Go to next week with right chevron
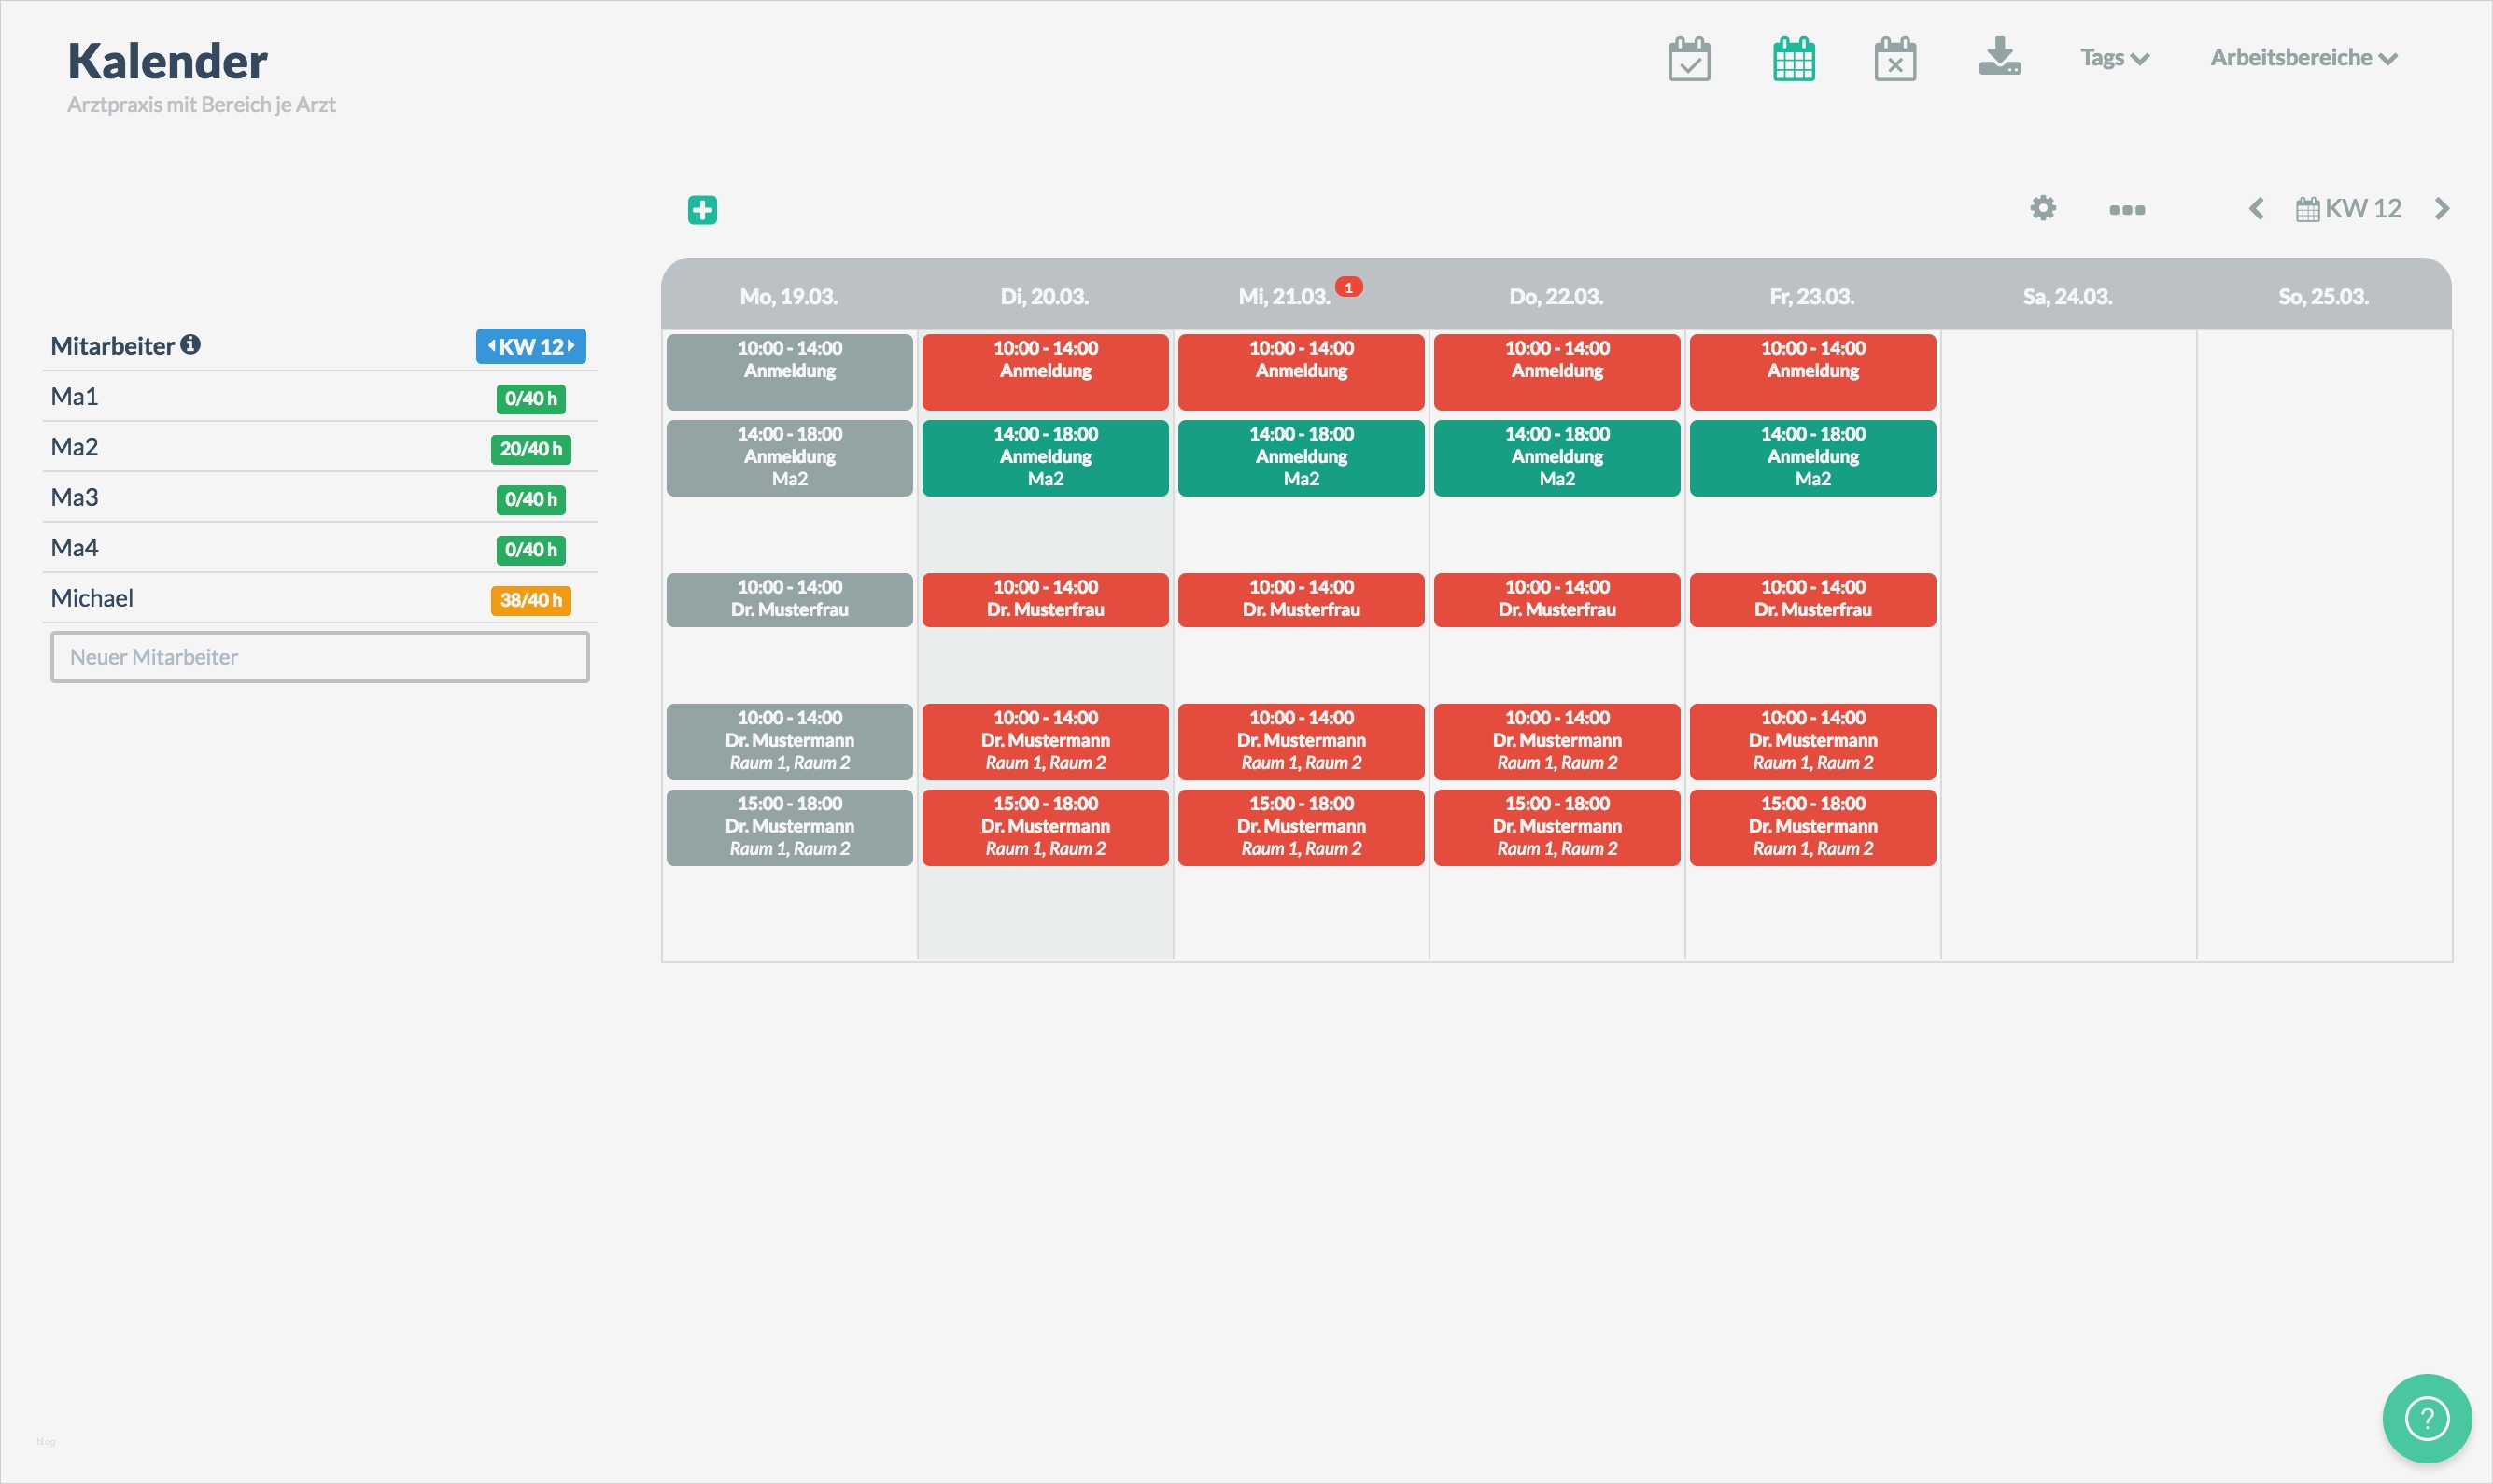The image size is (2493, 1484). tap(2441, 209)
